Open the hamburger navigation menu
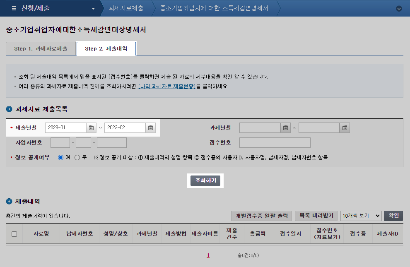Image resolution: width=410 pixels, height=267 pixels. tap(14, 8)
